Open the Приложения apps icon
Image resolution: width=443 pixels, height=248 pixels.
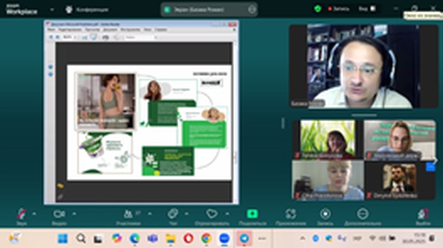[290, 214]
